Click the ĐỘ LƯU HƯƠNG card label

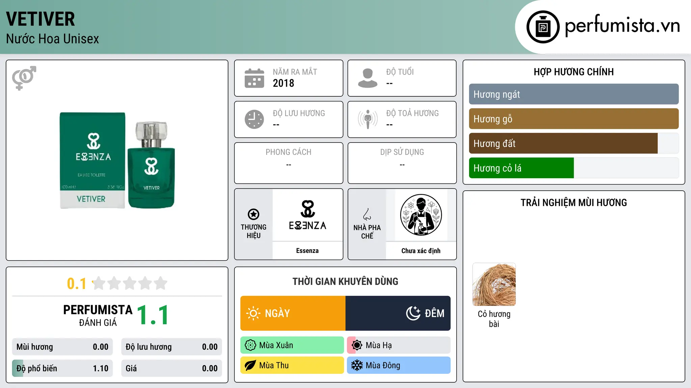[299, 113]
